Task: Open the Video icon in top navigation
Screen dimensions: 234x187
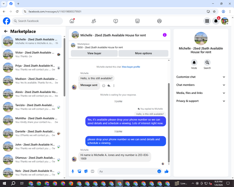Action: [116, 21]
